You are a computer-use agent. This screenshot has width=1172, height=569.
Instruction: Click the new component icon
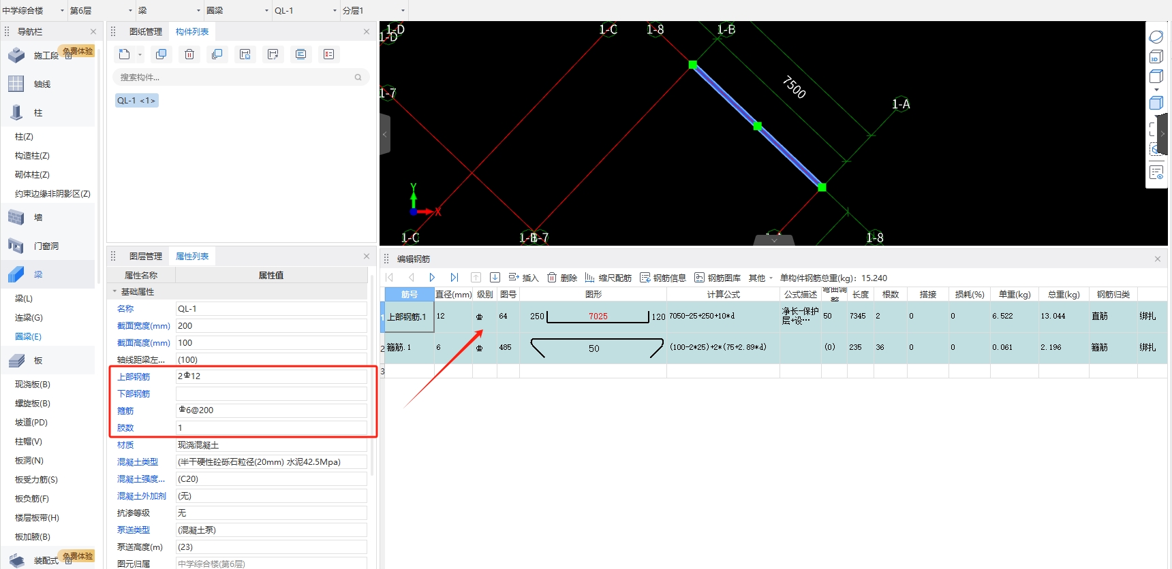click(x=124, y=54)
